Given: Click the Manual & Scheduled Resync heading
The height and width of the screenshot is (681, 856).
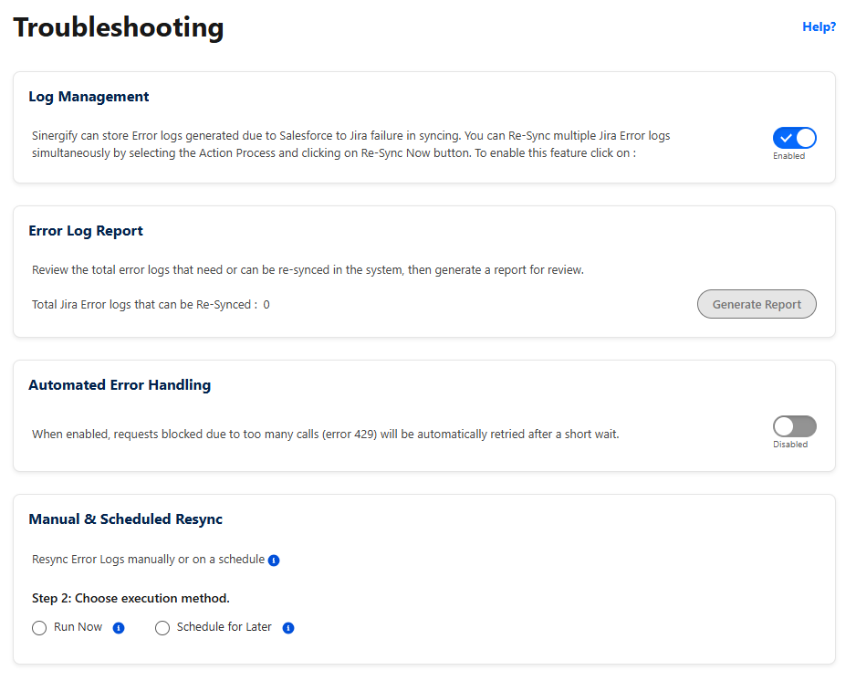Looking at the screenshot, I should [x=126, y=519].
